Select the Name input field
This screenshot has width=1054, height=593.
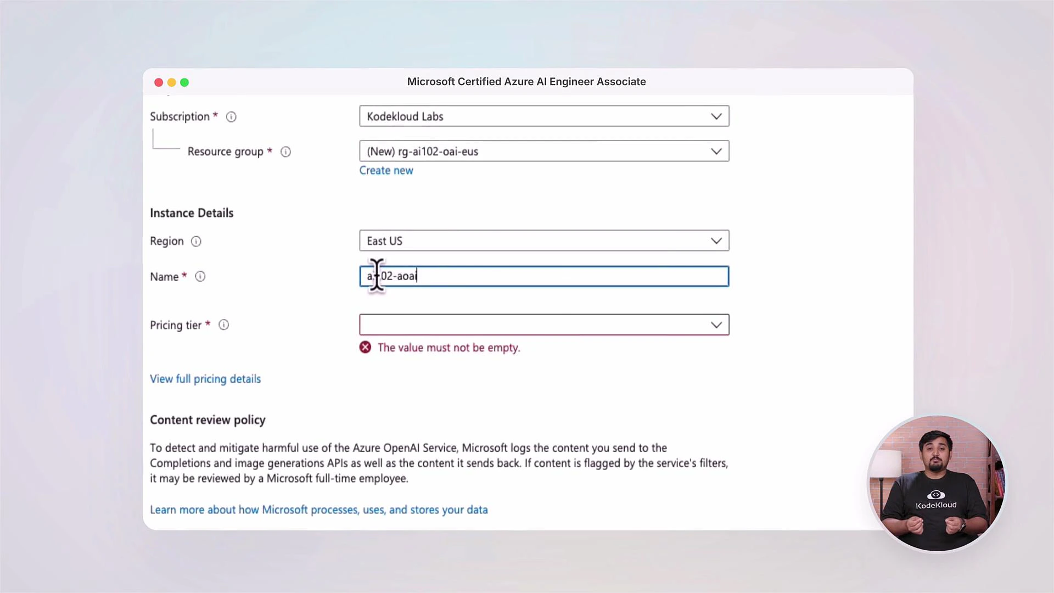click(x=543, y=276)
